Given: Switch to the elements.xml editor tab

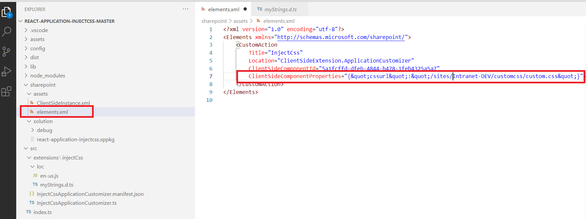Looking at the screenshot, I should pos(223,9).
